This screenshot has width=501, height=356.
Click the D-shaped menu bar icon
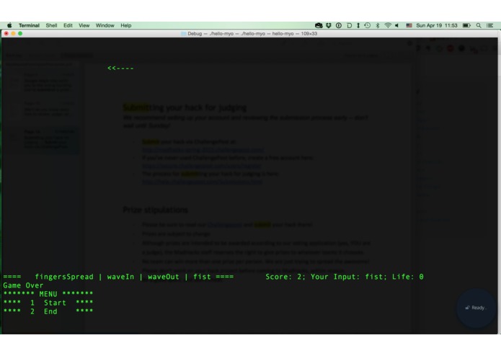[x=349, y=25]
